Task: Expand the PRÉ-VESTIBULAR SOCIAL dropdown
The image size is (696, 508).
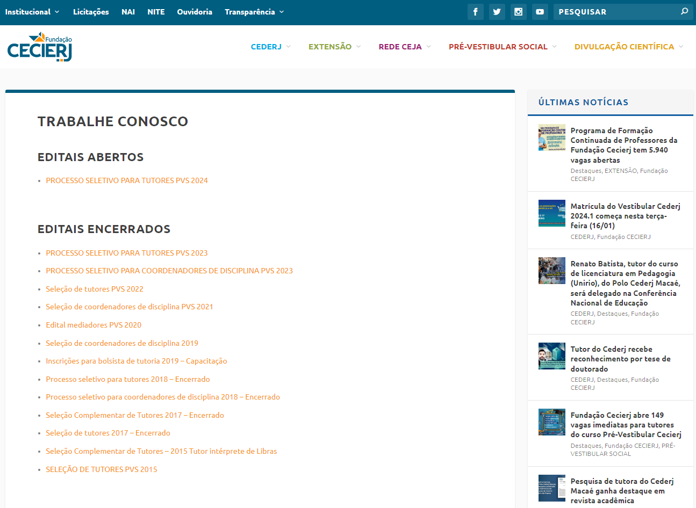Action: pos(503,47)
